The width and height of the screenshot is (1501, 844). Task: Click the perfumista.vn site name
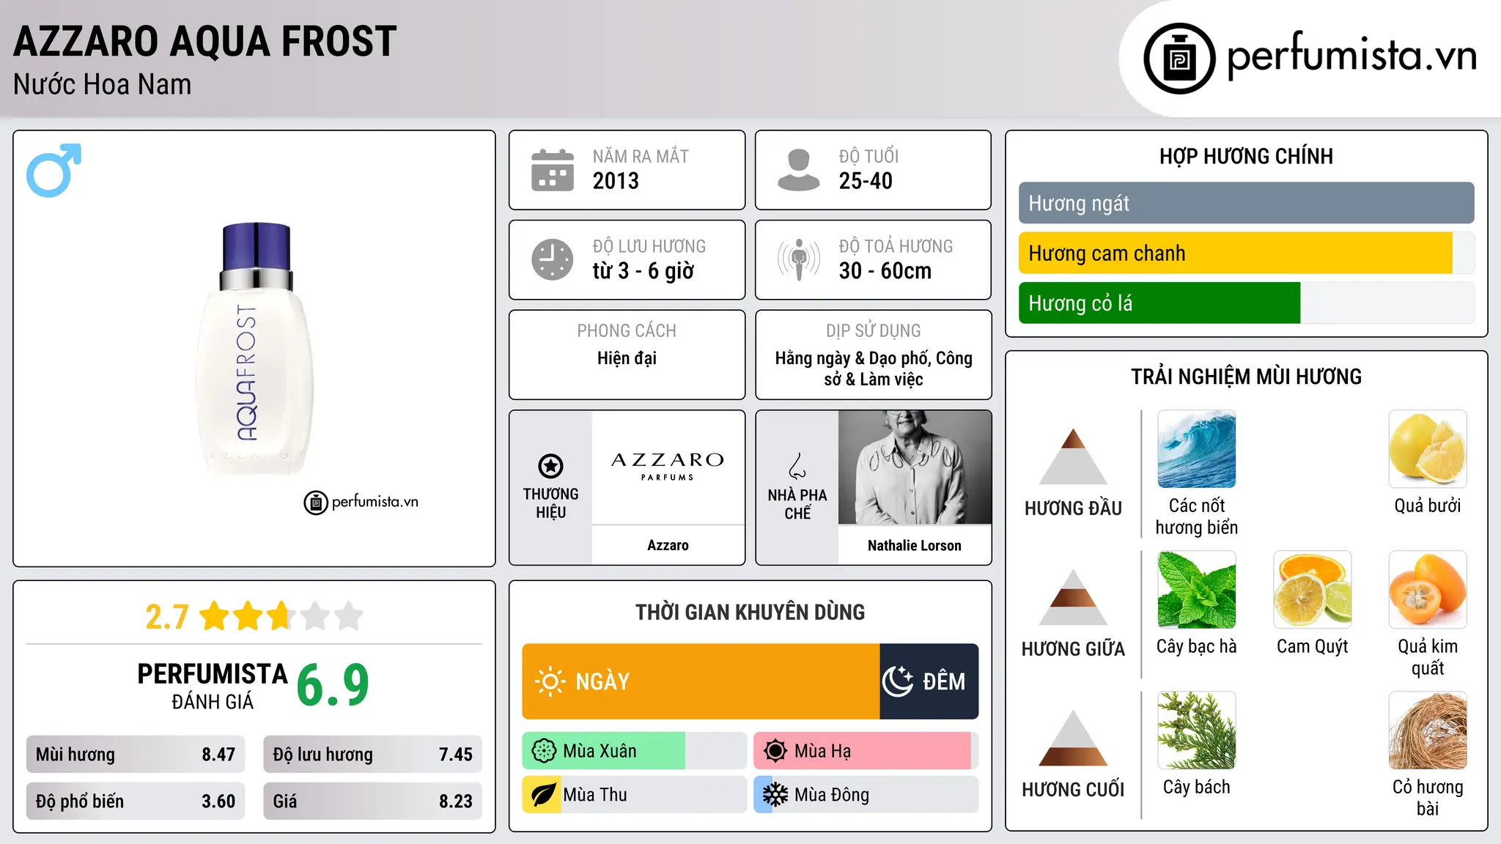coord(1352,56)
